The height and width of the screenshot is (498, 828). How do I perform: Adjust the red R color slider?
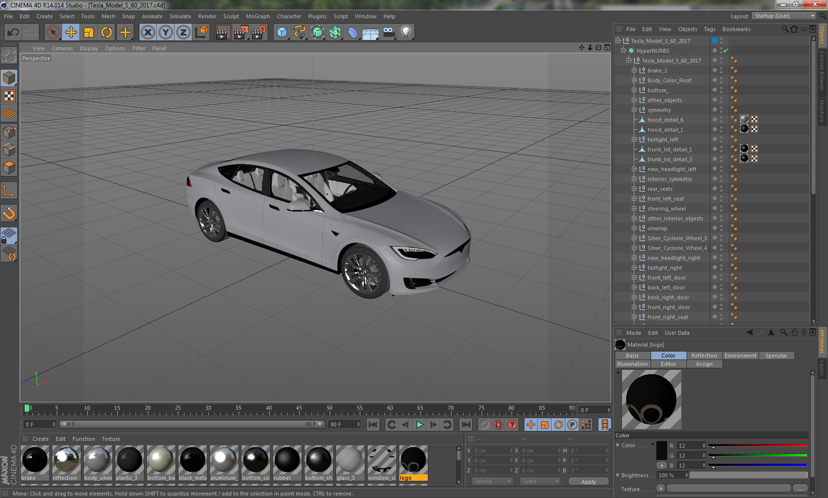pyautogui.click(x=758, y=446)
